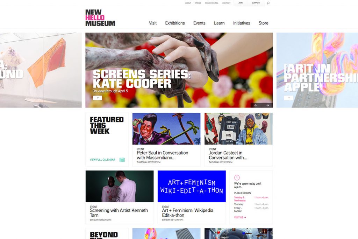The width and height of the screenshot is (358, 239).
Task: Click the Support button
Action: tap(256, 3)
